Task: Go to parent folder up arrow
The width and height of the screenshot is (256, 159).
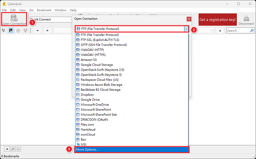Action: tap(220, 30)
